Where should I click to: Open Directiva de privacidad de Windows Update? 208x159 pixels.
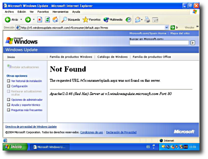[x=31, y=126]
